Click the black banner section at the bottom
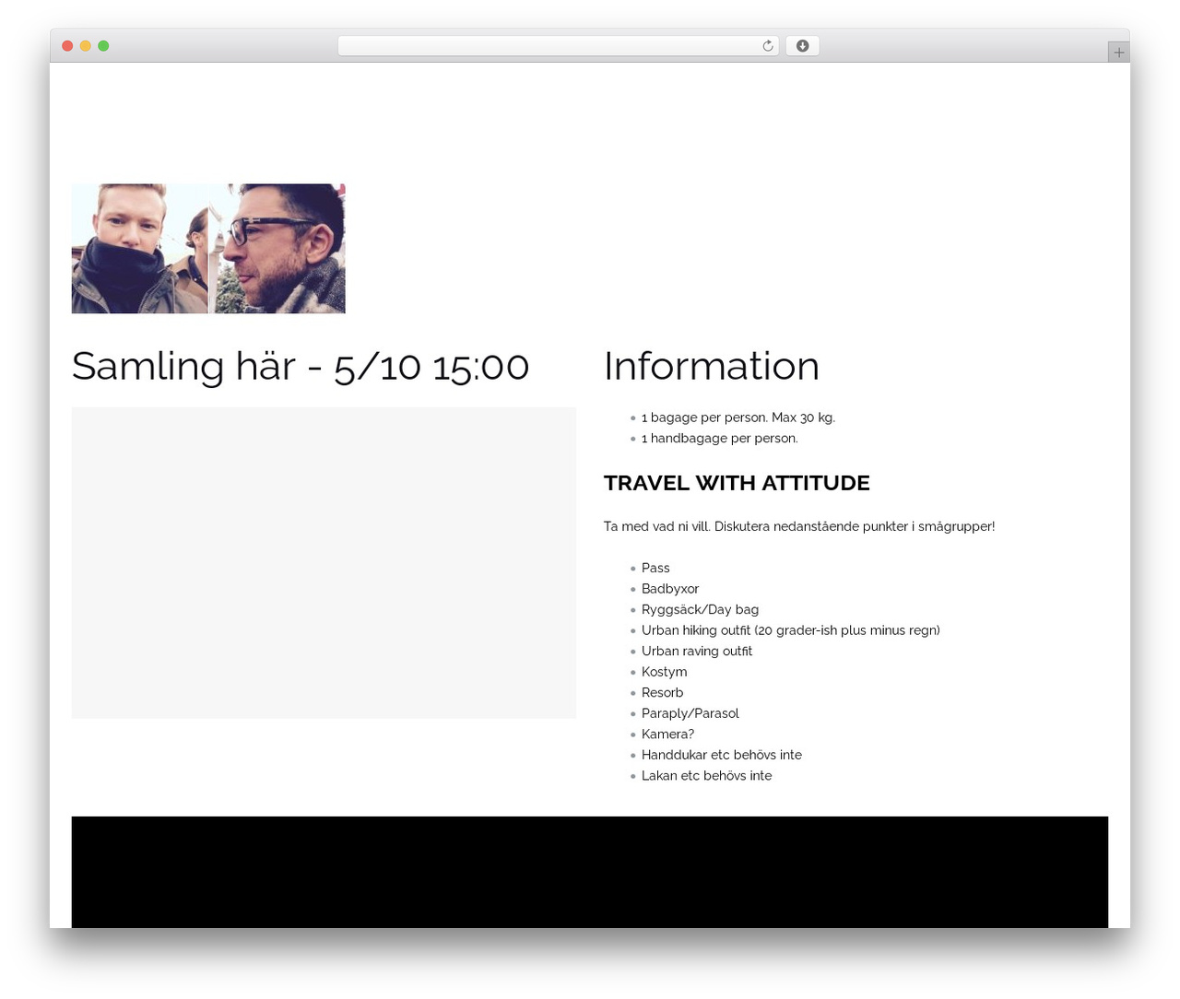1180x999 pixels. click(x=590, y=872)
